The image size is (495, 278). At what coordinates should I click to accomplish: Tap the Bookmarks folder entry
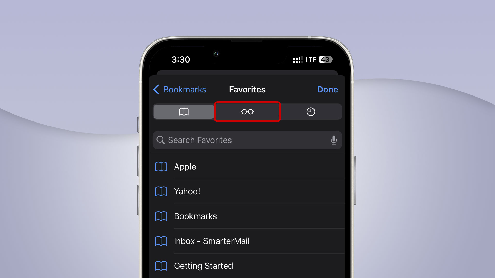(x=247, y=216)
